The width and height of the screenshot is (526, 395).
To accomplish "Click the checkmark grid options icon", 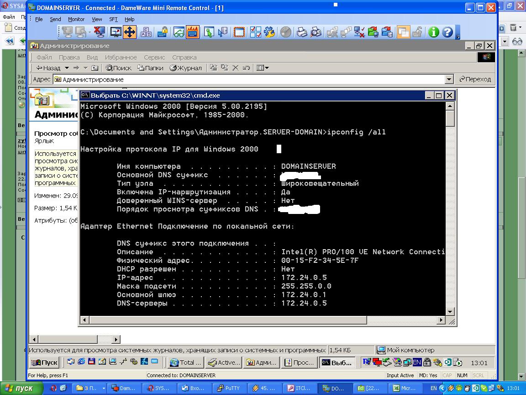I will pos(255,32).
